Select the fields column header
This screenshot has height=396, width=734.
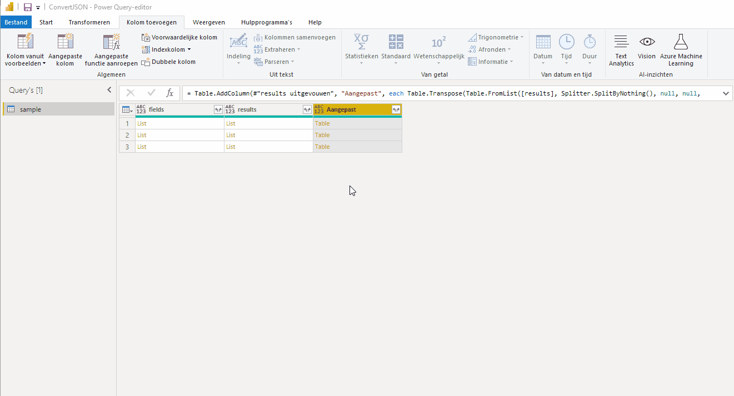(x=179, y=109)
